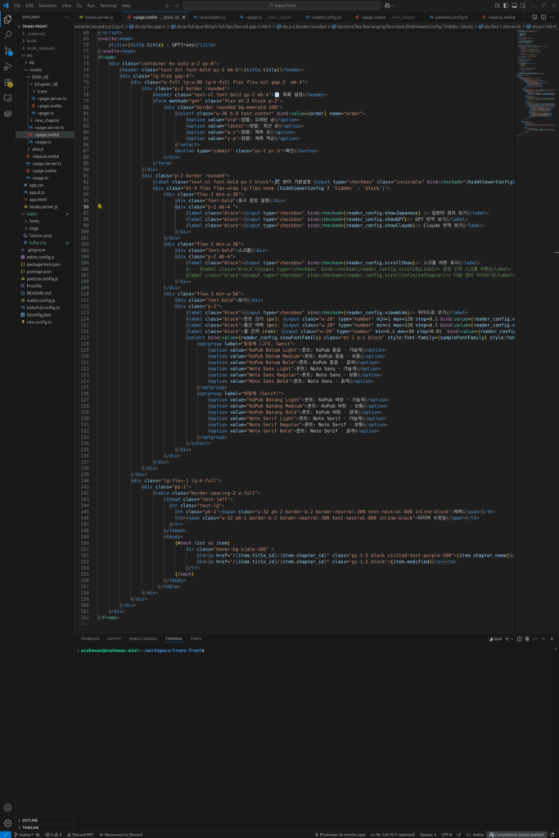Open the Copilot chat icon in title bar
This screenshot has width=559, height=838.
click(x=387, y=6)
